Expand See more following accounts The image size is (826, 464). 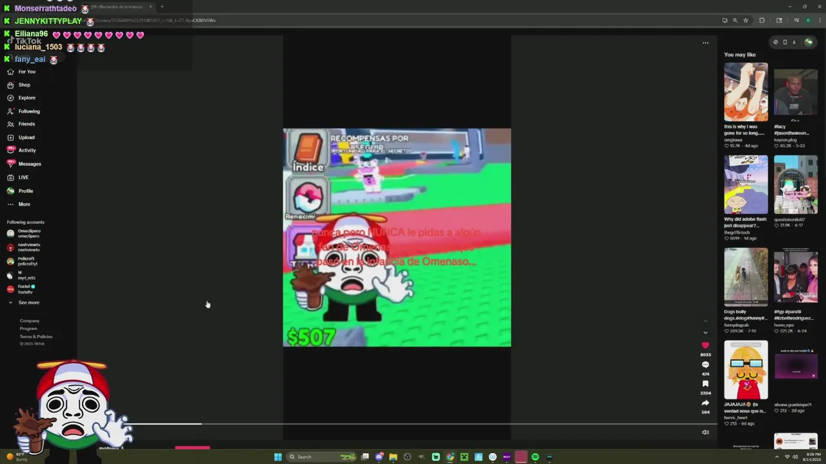24,302
